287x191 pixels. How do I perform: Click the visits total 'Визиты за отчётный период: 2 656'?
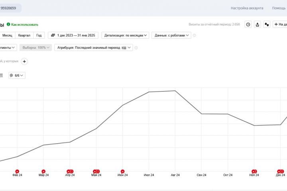(x=214, y=24)
